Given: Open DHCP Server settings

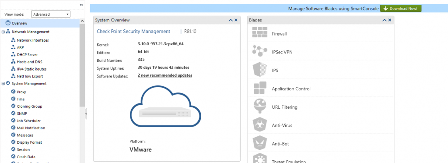Looking at the screenshot, I should point(28,55).
